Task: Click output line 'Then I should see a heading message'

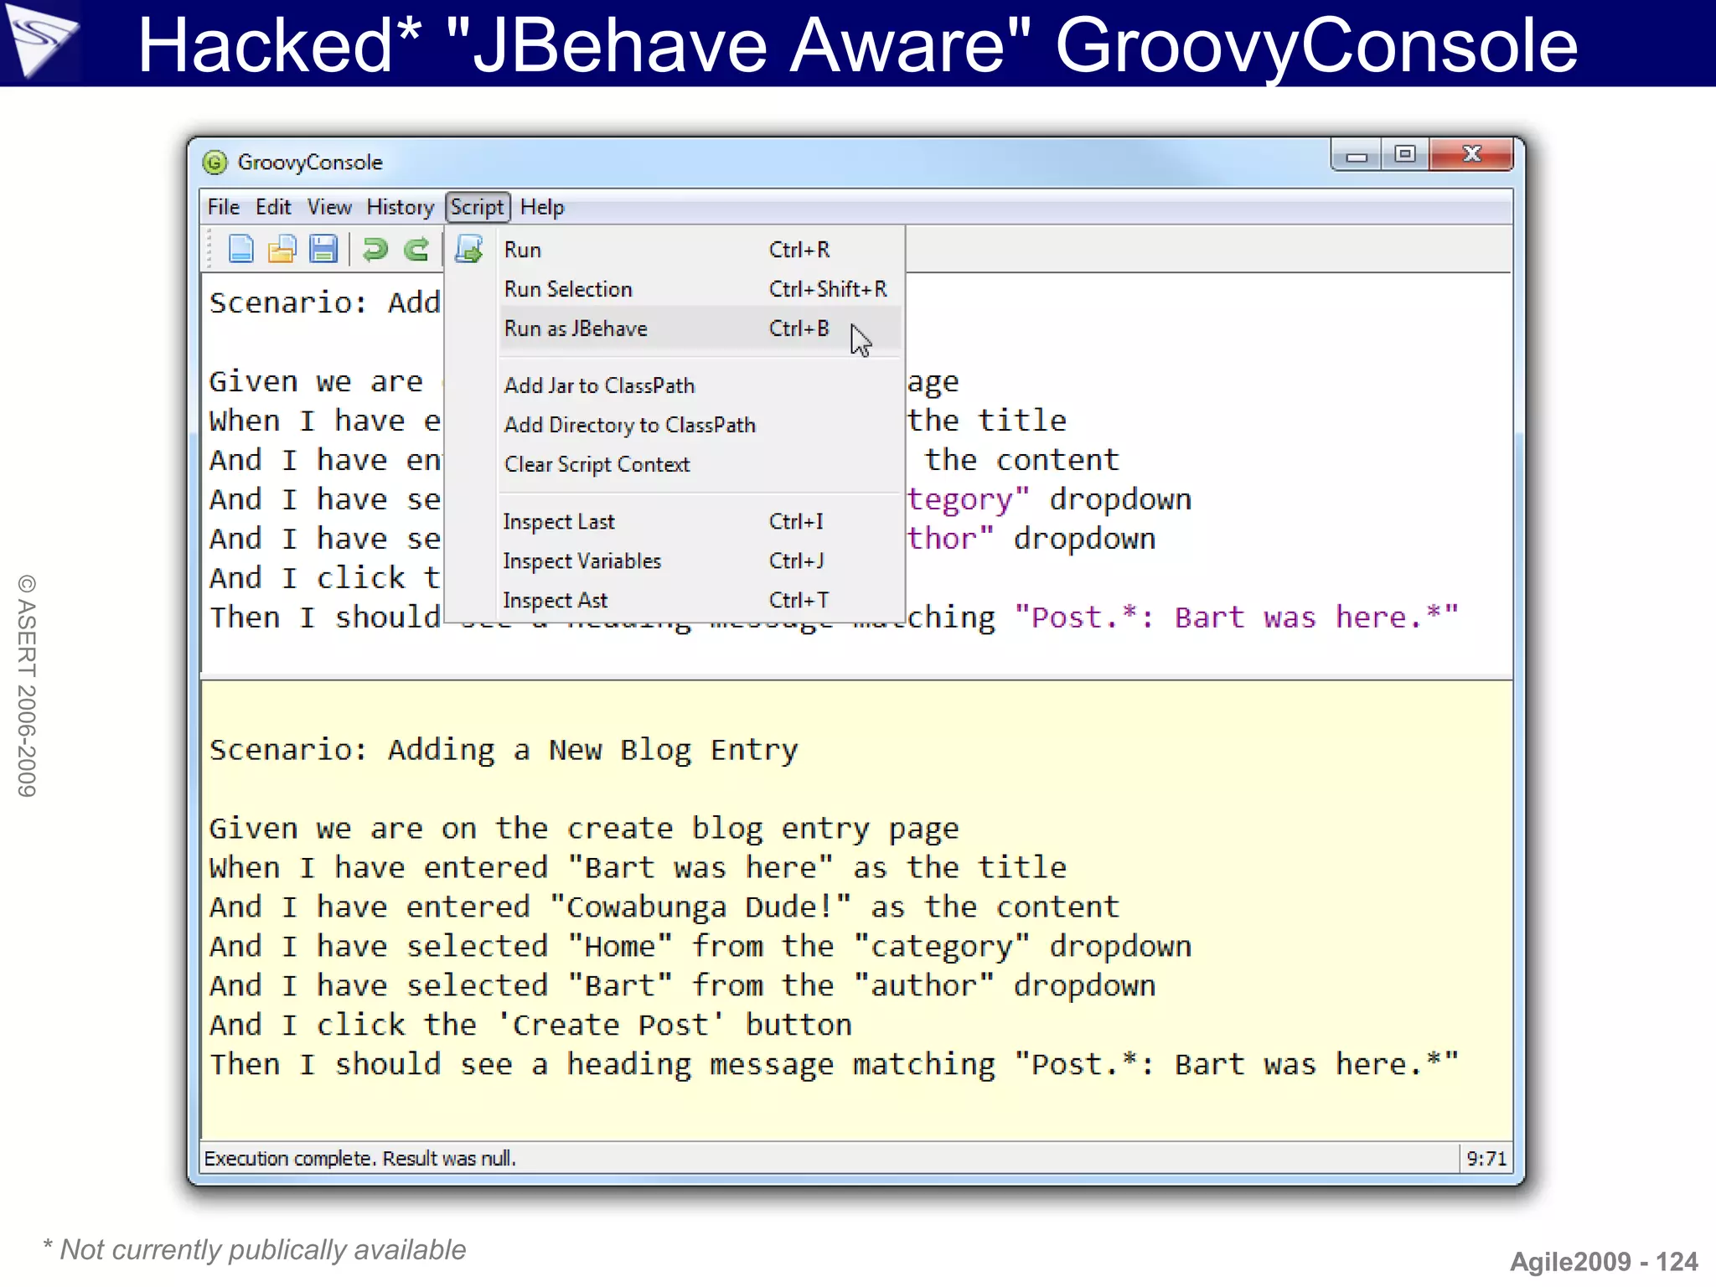Action: point(834,1064)
